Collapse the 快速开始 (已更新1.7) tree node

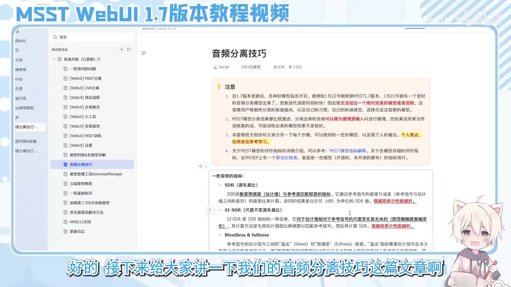tap(54, 59)
